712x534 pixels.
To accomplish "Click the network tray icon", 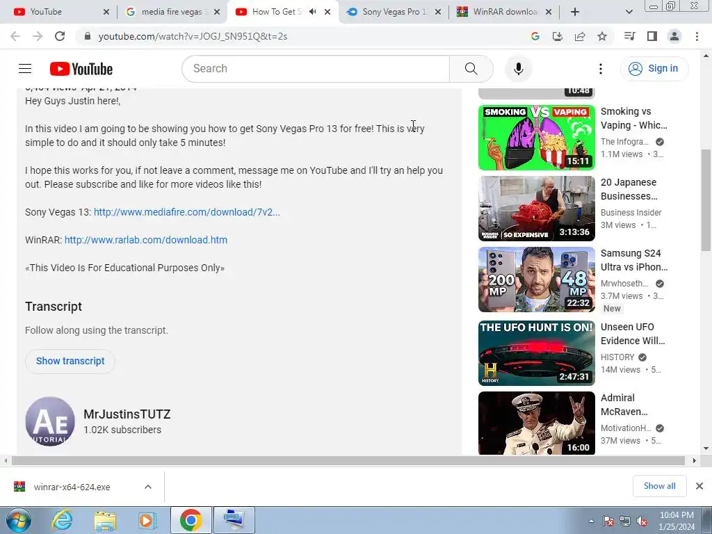I will click(x=625, y=521).
